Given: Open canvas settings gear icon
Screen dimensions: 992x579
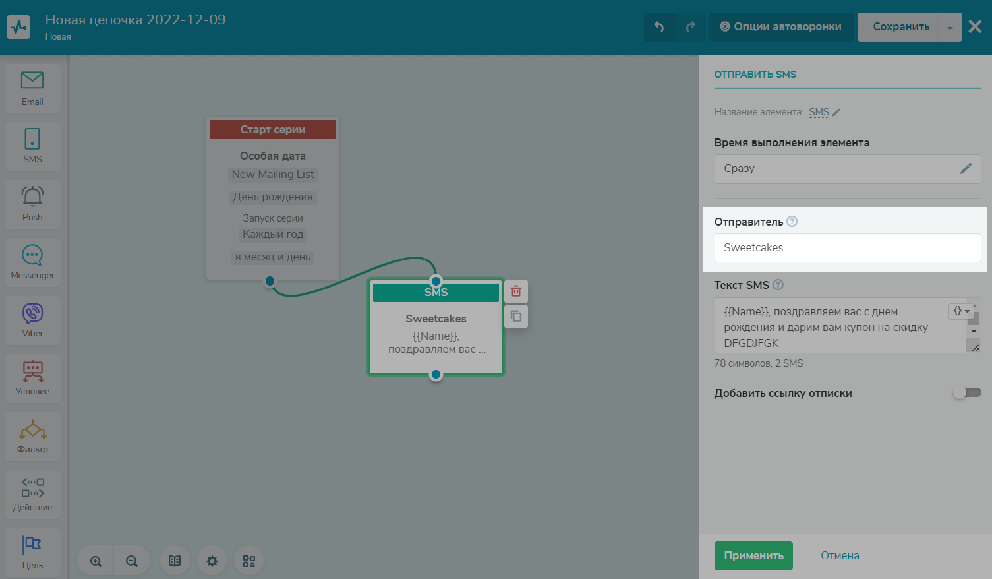Looking at the screenshot, I should (x=212, y=561).
